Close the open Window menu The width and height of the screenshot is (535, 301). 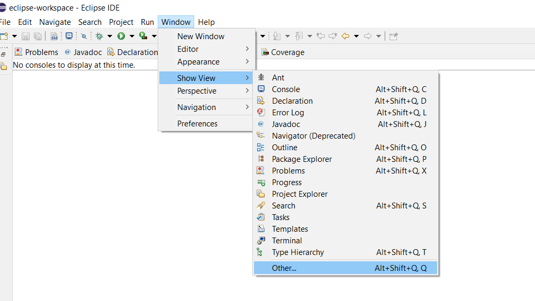[176, 22]
